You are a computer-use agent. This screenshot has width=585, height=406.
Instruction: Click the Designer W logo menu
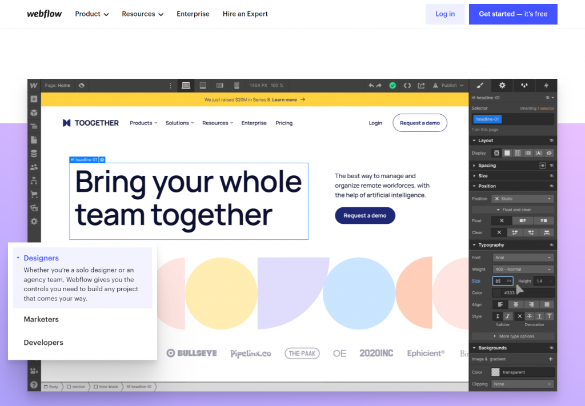34,86
